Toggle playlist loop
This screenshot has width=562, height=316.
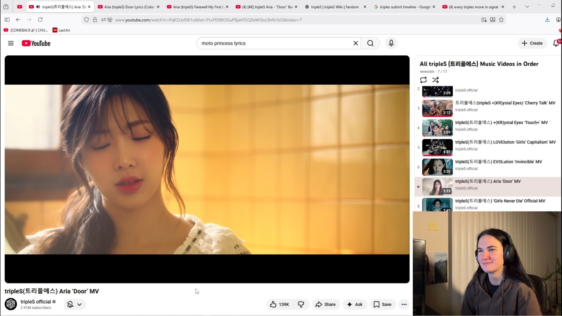pos(423,80)
